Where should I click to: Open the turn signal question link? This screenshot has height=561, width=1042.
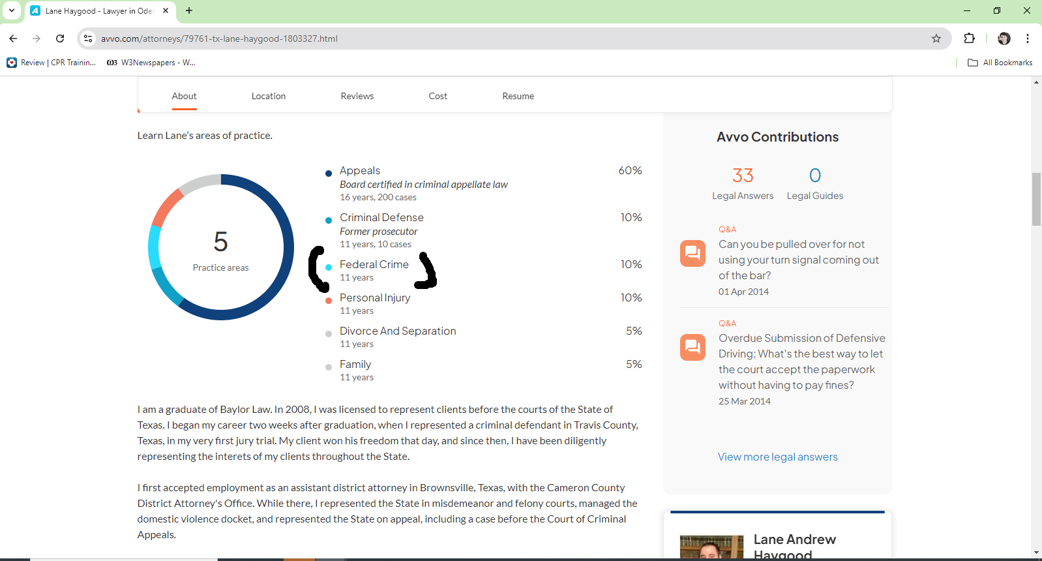tap(798, 260)
